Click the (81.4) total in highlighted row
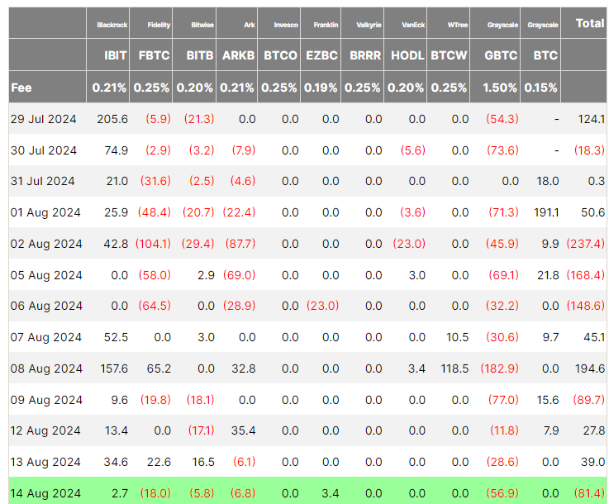Screen dimensions: 609x504 [x=588, y=493]
